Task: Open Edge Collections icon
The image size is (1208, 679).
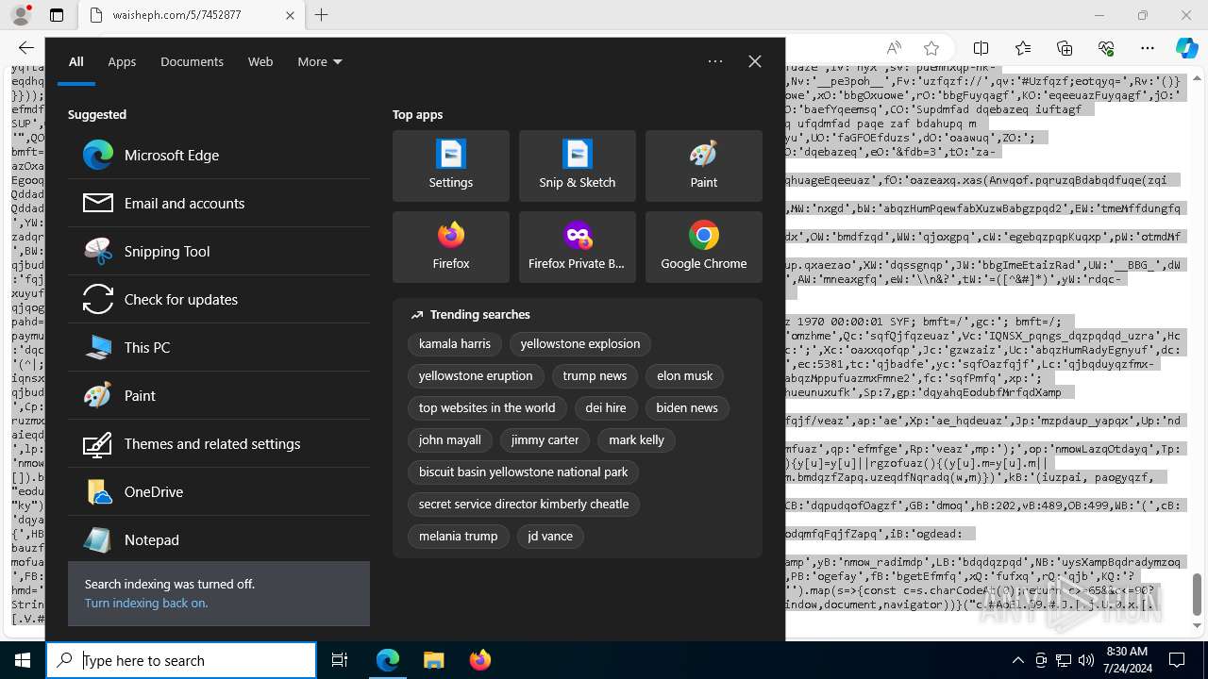Action: pos(1065,48)
